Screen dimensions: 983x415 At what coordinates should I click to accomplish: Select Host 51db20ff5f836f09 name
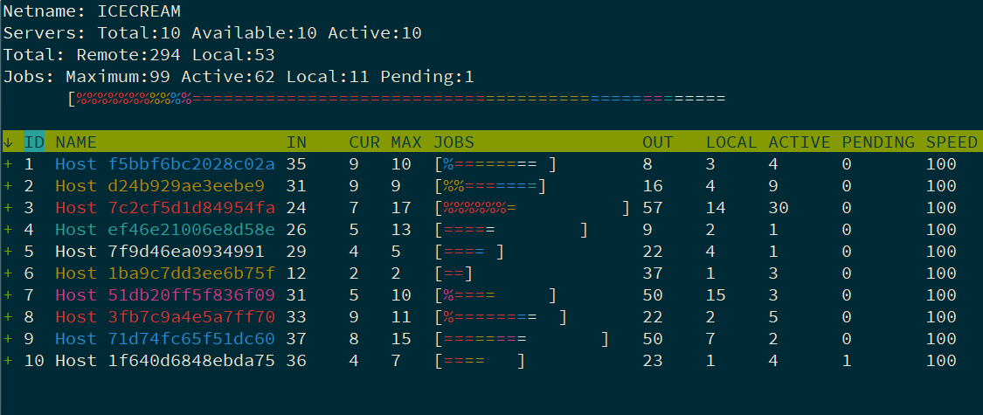[165, 295]
